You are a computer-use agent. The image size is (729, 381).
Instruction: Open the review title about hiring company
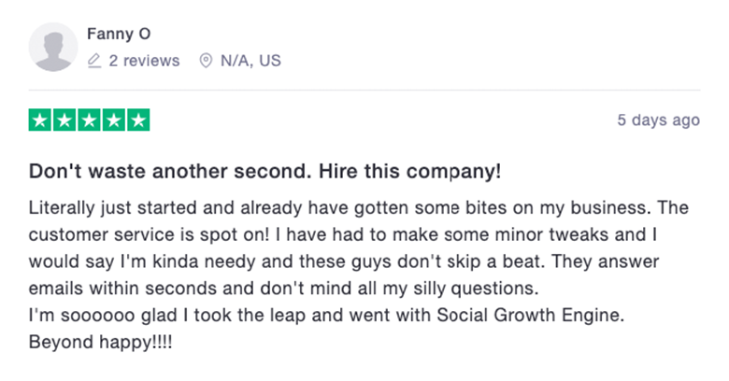265,171
